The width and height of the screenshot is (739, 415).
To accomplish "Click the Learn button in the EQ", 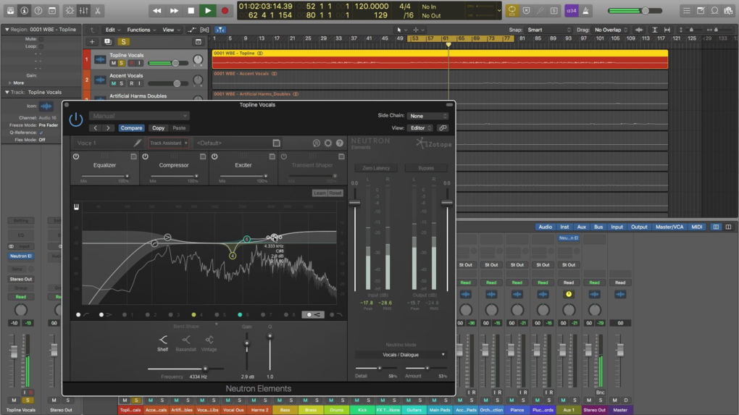I will 320,193.
